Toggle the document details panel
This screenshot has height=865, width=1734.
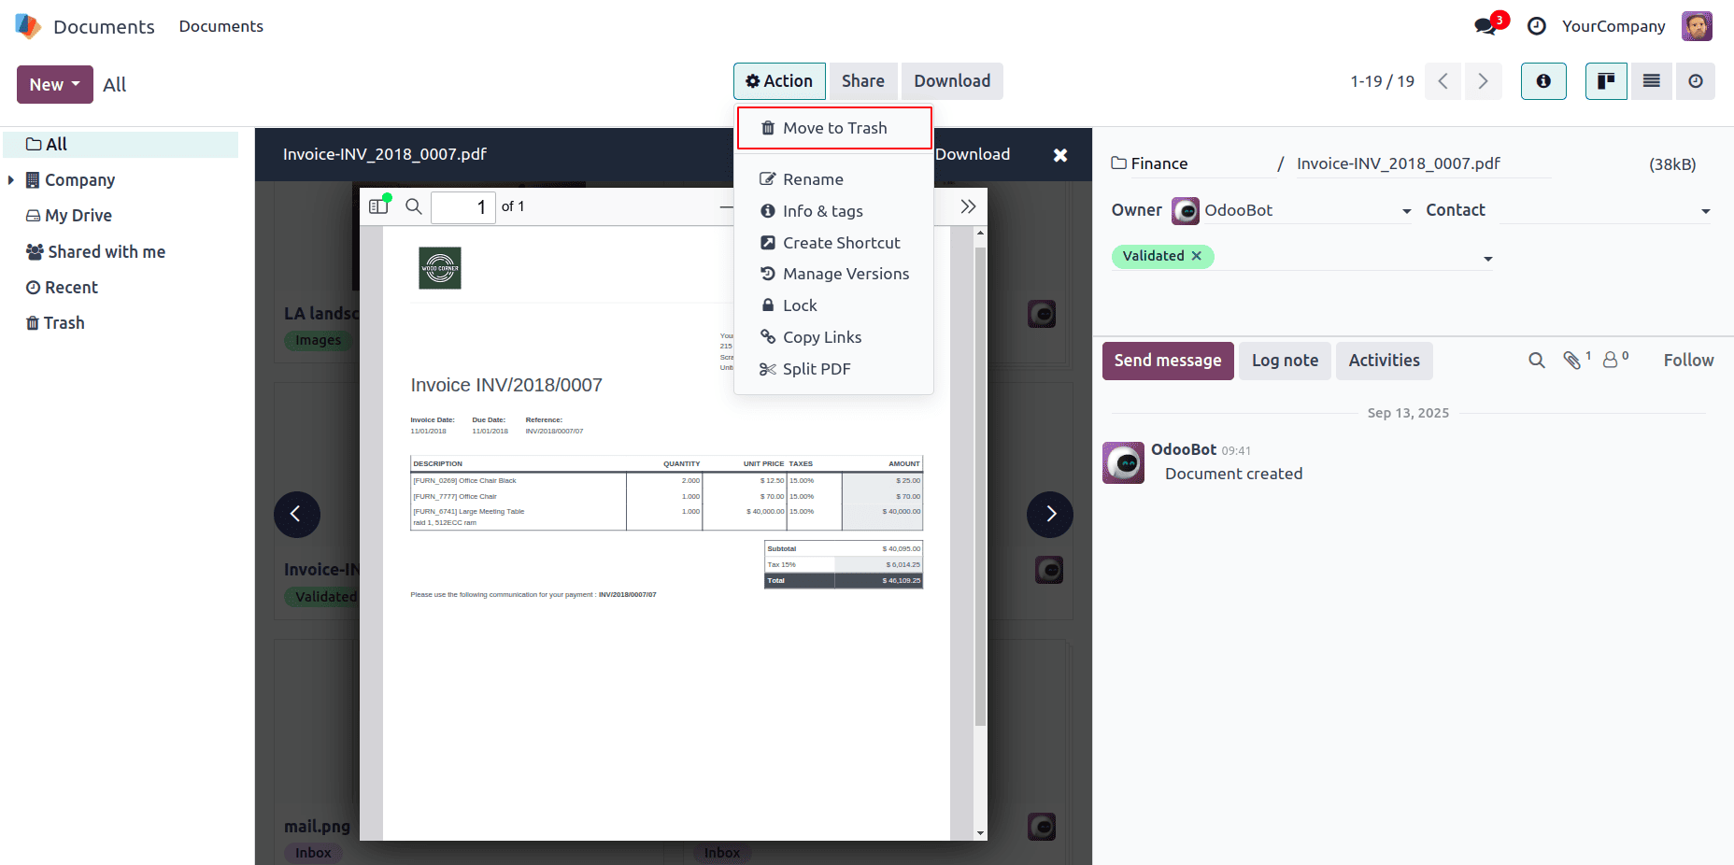point(1543,81)
